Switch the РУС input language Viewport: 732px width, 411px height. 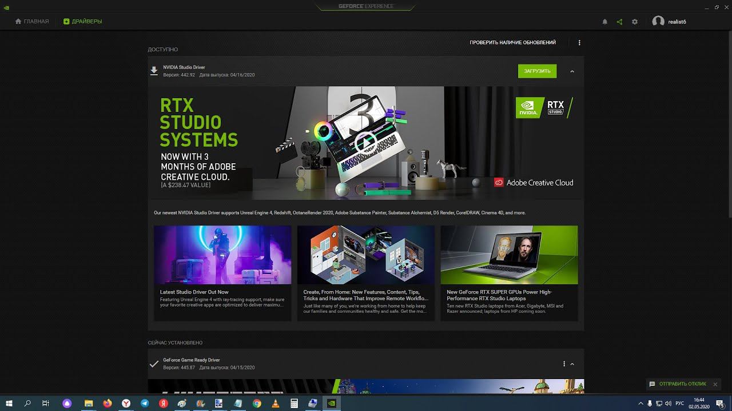tap(679, 404)
